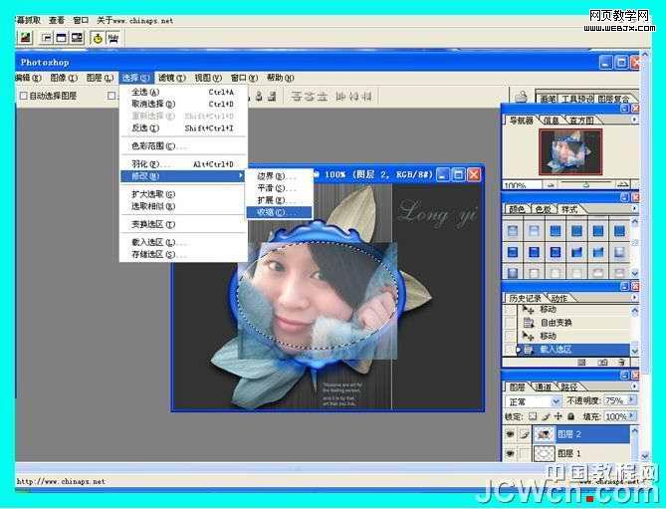Image resolution: width=666 pixels, height=509 pixels.
Task: Enable the 自动选择图层 checkbox
Action: pyautogui.click(x=24, y=96)
